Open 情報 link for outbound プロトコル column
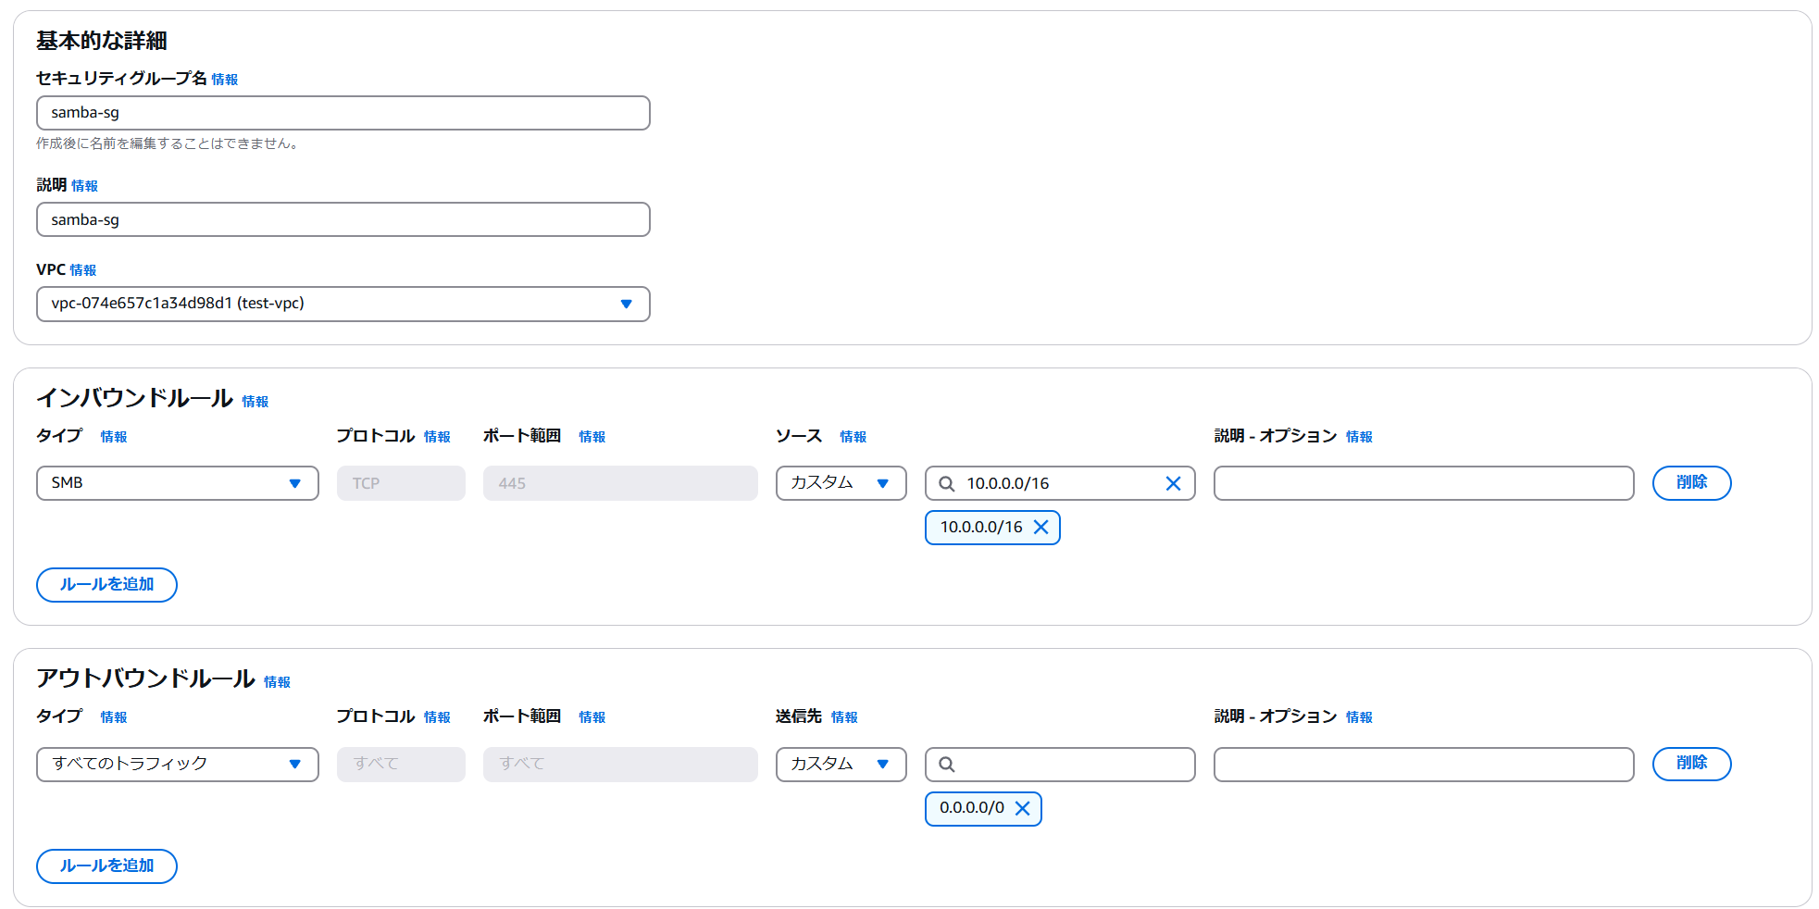The image size is (1819, 909). point(437,717)
